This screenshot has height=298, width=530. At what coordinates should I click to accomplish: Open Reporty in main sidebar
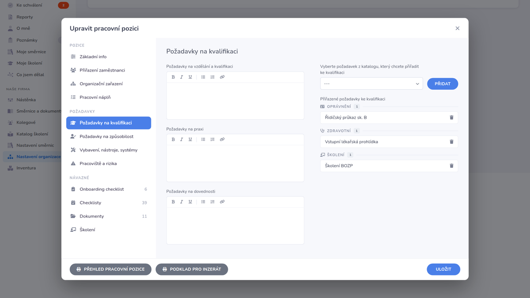25,17
